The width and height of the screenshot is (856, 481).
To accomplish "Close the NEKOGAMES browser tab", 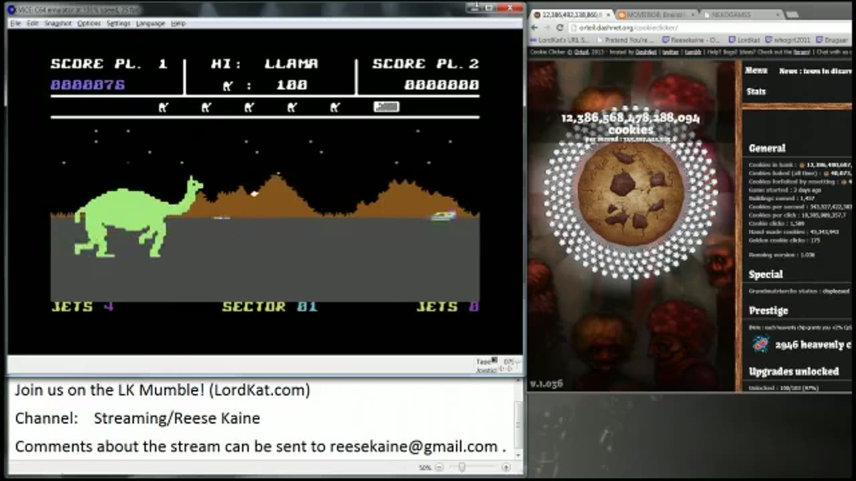I will pos(778,15).
